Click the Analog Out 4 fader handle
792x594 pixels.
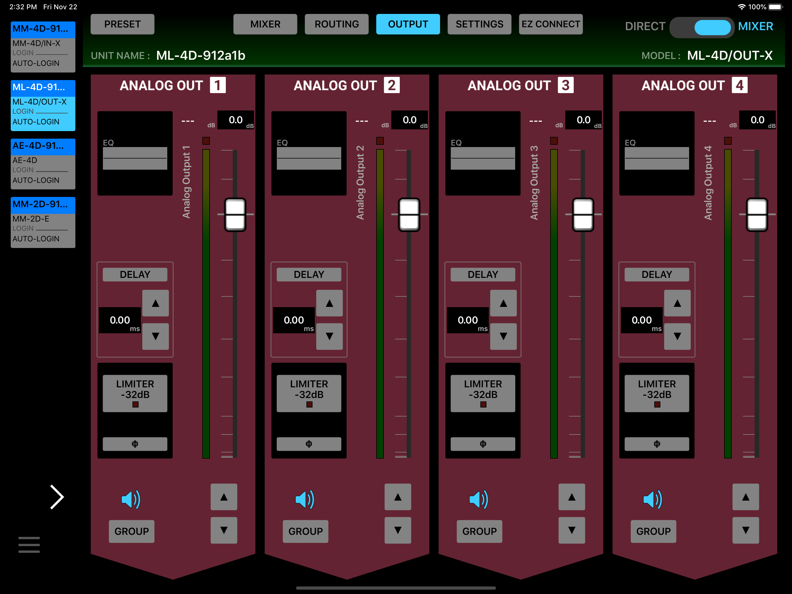[x=757, y=215]
